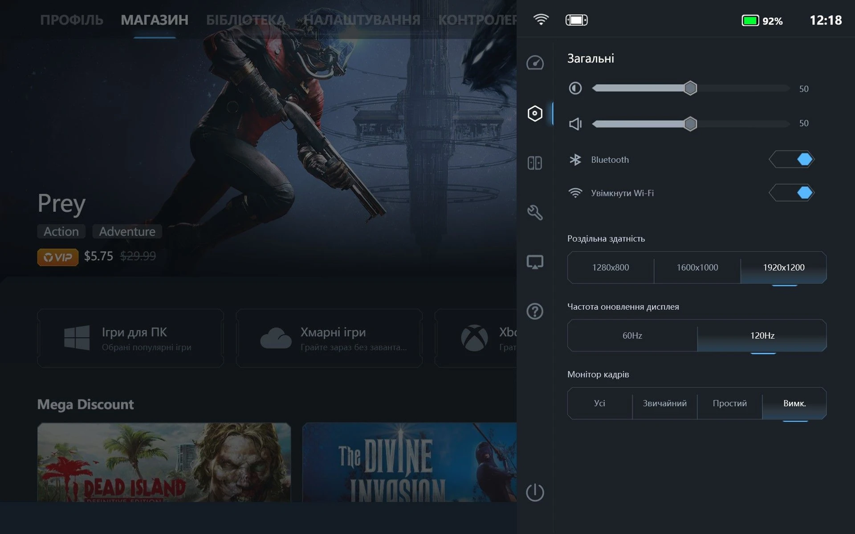Open the performance gauge sidebar icon
Screen dimensions: 855x534
(535, 63)
